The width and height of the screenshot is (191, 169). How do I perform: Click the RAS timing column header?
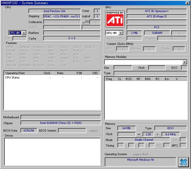pos(148,79)
